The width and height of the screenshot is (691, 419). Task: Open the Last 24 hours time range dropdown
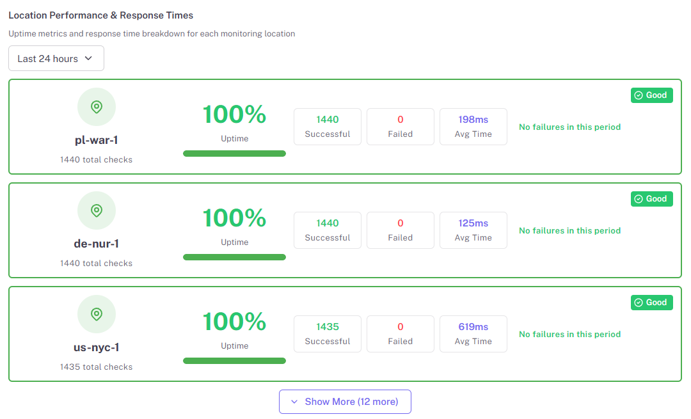[x=56, y=58]
